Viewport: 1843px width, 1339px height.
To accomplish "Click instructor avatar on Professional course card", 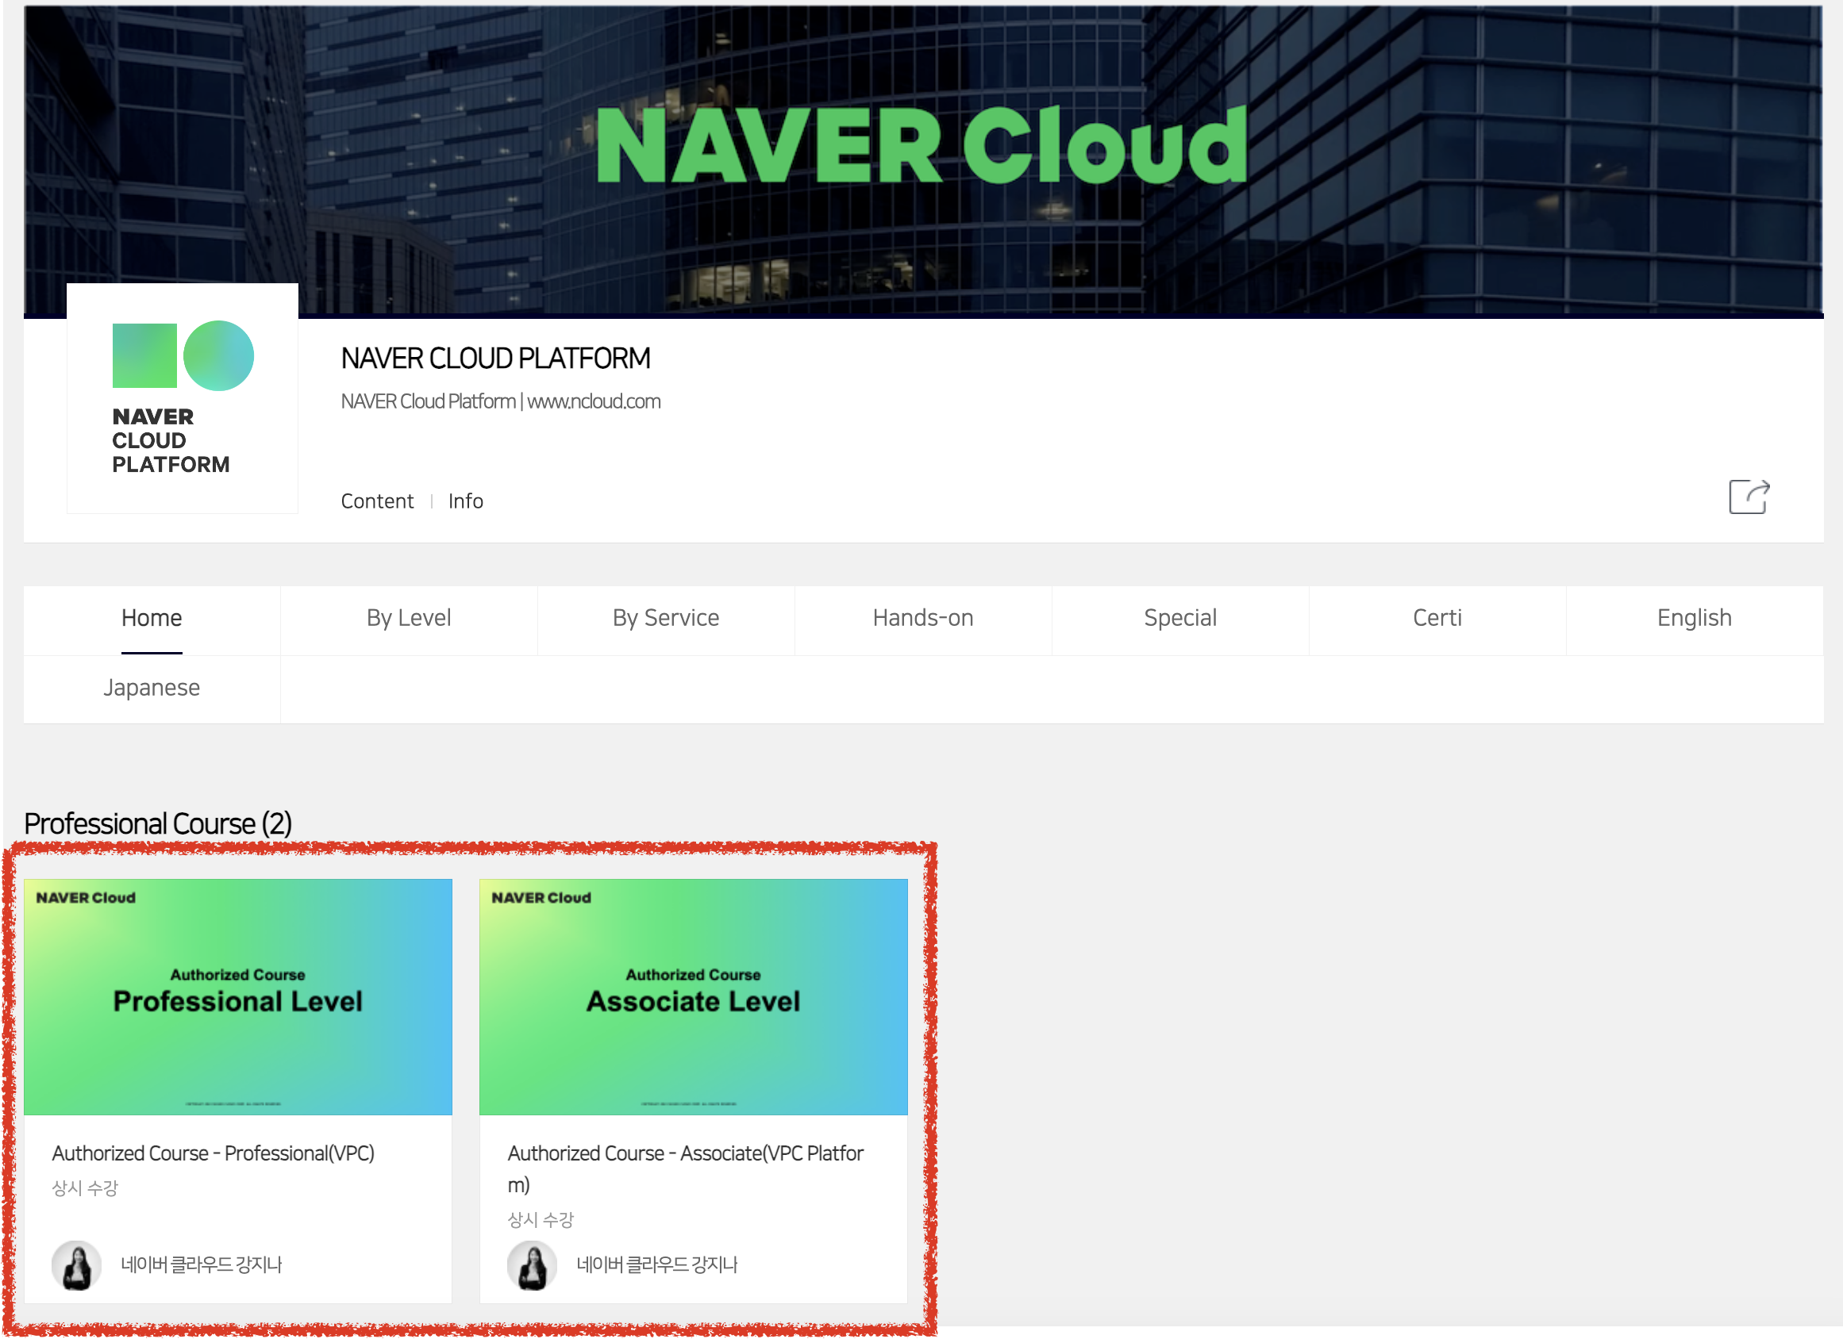I will pyautogui.click(x=76, y=1264).
